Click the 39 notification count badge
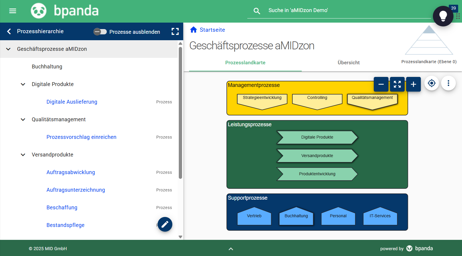Viewport: 462px width, 256px height. coord(453,8)
